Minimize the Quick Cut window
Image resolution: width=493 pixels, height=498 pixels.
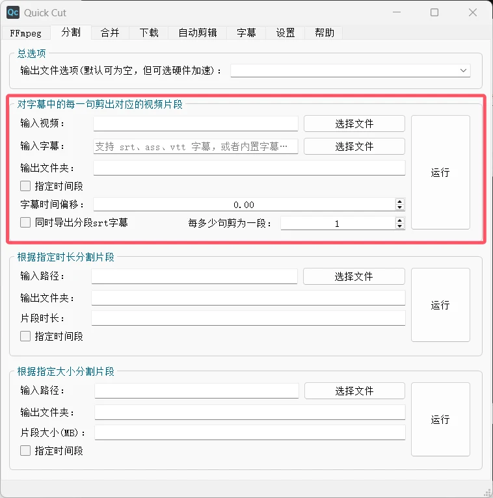pyautogui.click(x=397, y=12)
